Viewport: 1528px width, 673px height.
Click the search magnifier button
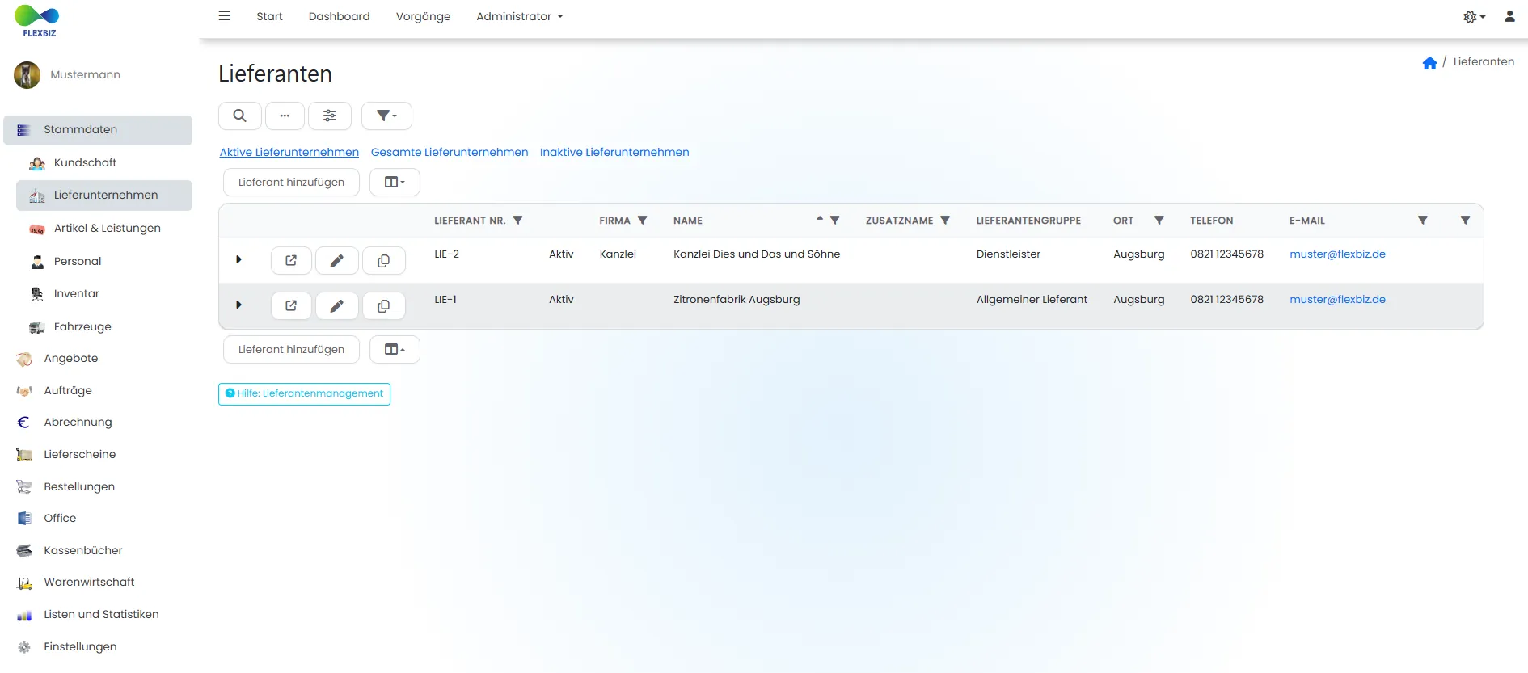click(x=240, y=116)
